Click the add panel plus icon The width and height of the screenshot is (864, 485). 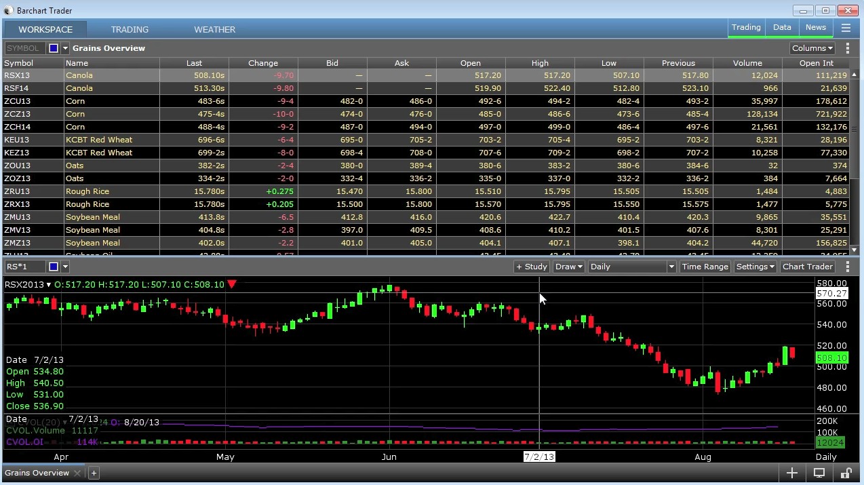pos(792,473)
